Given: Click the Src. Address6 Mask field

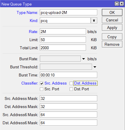Looking at the screenshot, I should click(x=68, y=115).
